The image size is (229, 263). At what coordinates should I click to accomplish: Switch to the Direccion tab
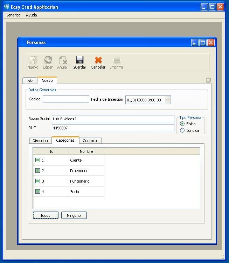pos(40,141)
